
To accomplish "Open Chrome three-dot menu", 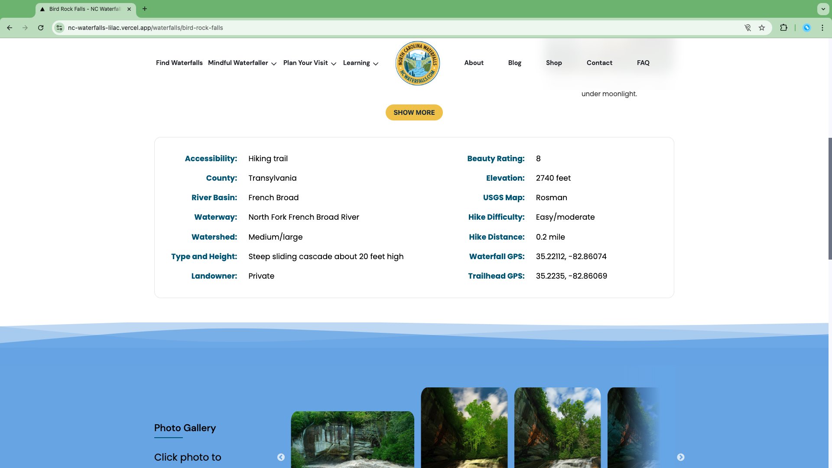I will tap(822, 28).
